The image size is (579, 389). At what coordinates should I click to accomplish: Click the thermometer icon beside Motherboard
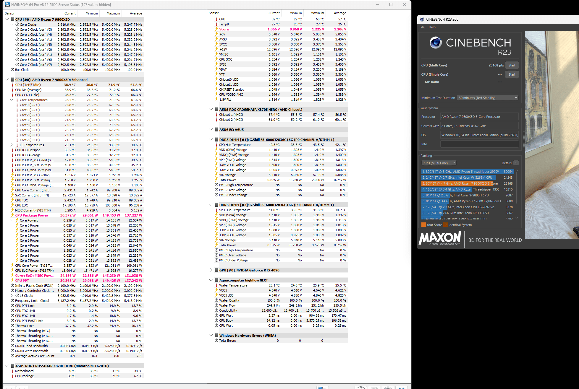[x=12, y=371]
